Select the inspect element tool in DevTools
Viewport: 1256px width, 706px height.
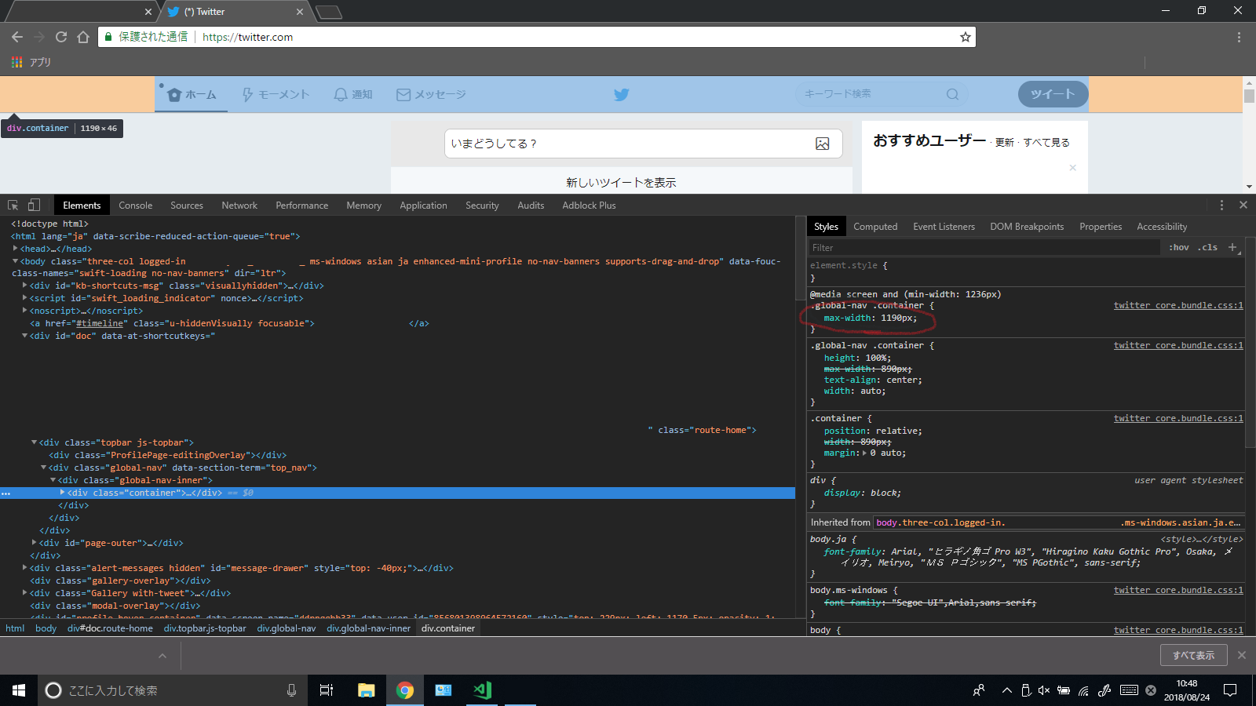click(12, 205)
